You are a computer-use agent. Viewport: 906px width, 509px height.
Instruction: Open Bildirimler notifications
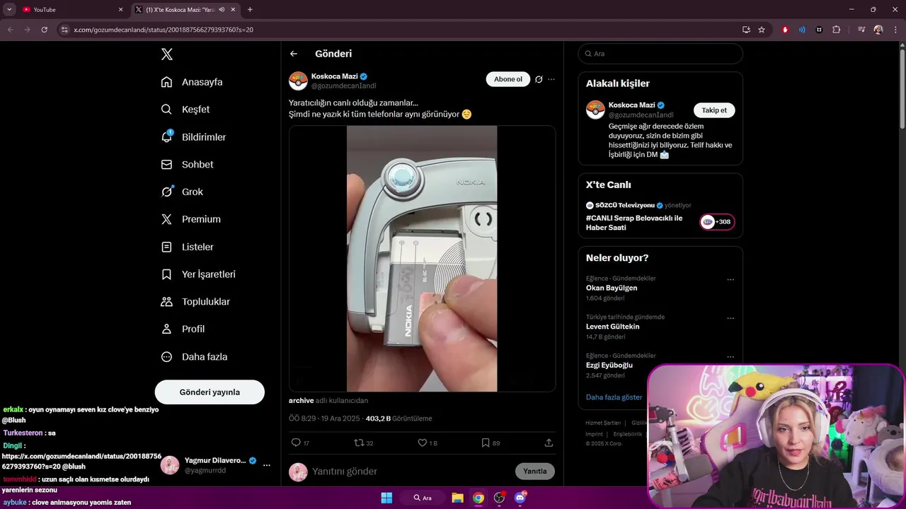pos(193,137)
